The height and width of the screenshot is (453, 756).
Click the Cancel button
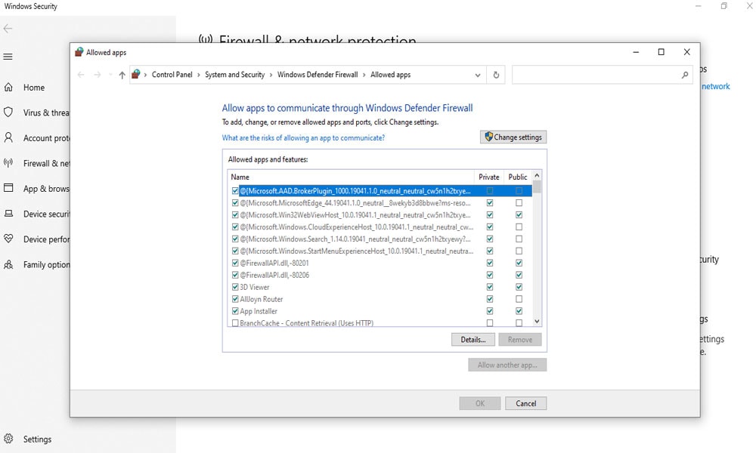pos(525,403)
